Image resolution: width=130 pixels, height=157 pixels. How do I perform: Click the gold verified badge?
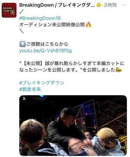pyautogui.click(x=99, y=5)
